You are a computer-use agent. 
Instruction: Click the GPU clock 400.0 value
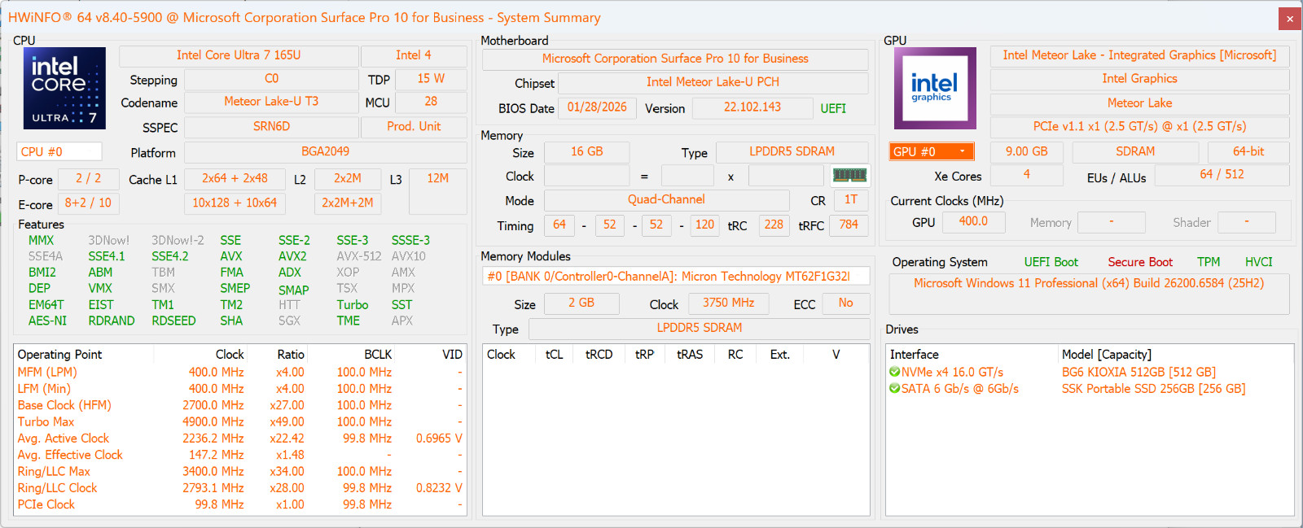click(x=973, y=222)
